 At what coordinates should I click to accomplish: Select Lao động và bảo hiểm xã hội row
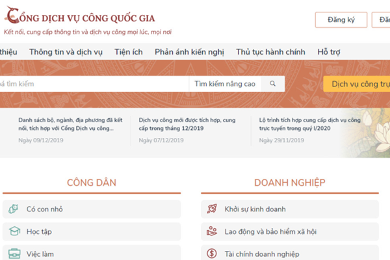coord(290,231)
